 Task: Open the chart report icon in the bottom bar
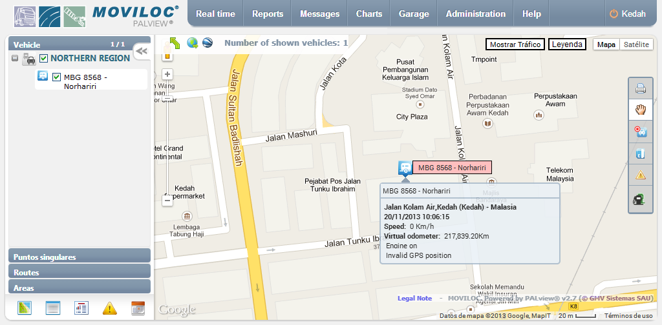pos(81,308)
